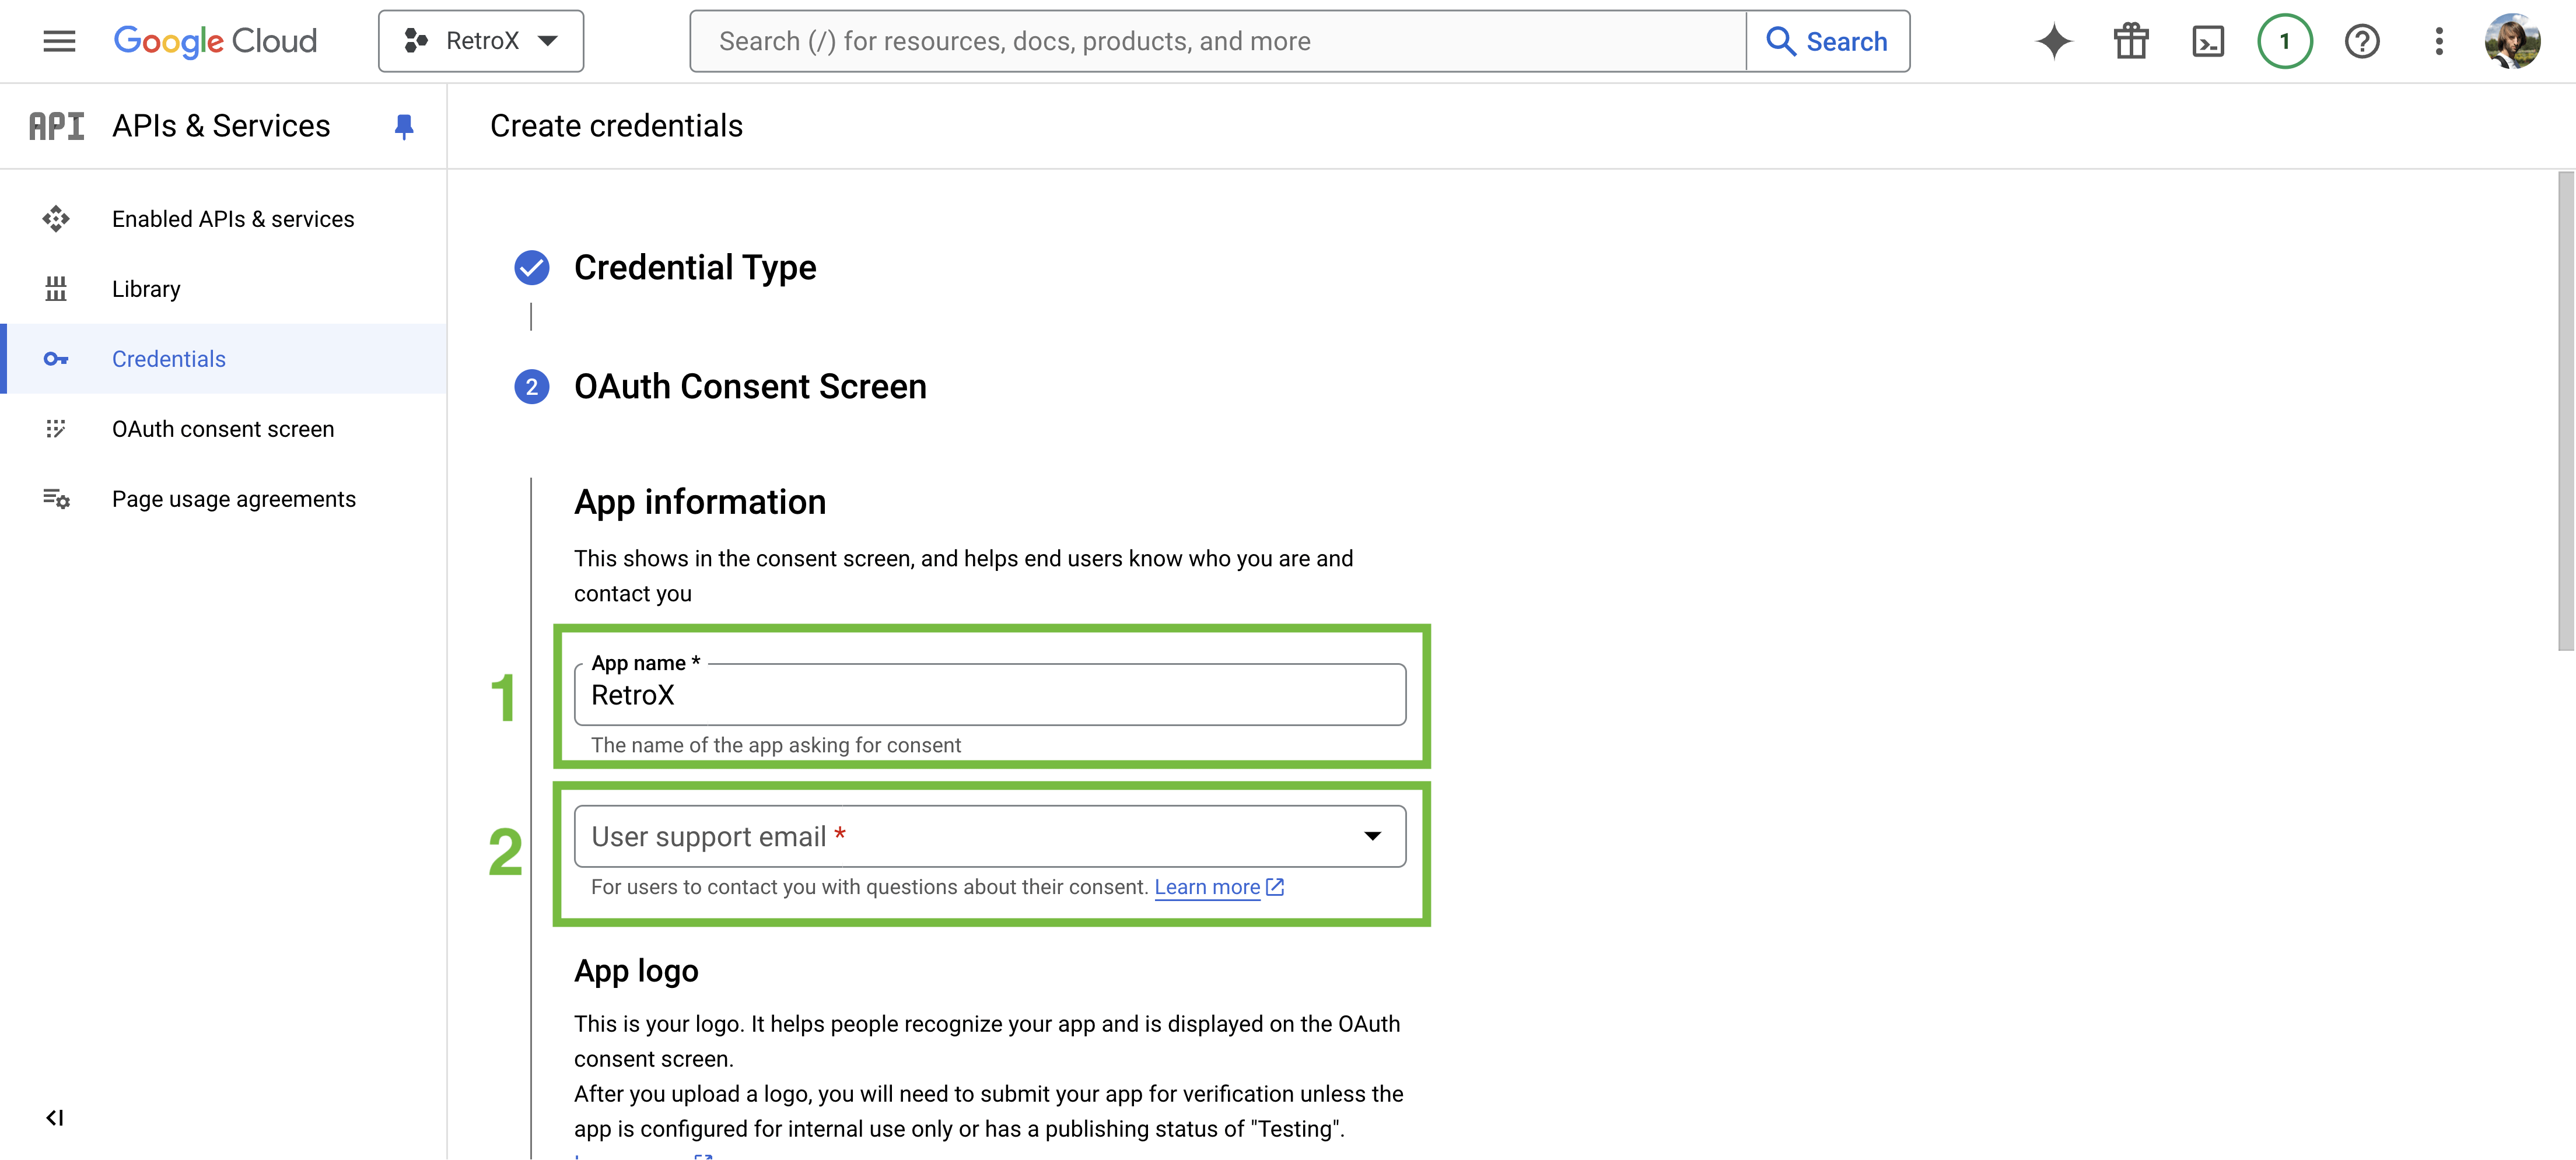Click the App logo heading
The width and height of the screenshot is (2576, 1160).
point(636,971)
